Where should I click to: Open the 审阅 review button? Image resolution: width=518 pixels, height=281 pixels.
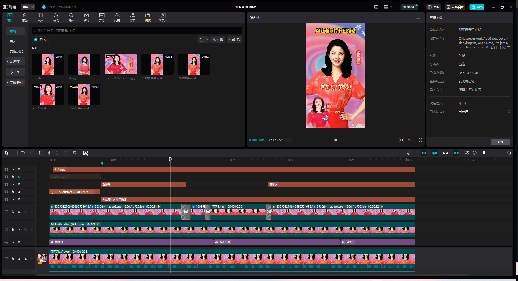[434, 7]
